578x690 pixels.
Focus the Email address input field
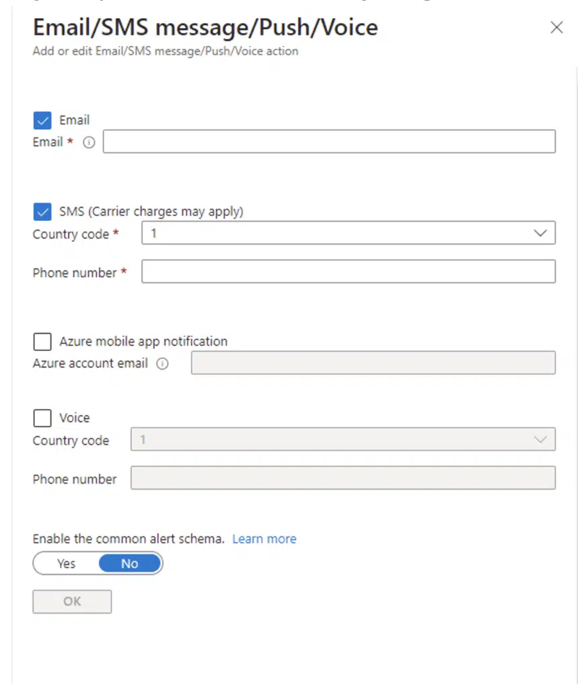pyautogui.click(x=329, y=142)
